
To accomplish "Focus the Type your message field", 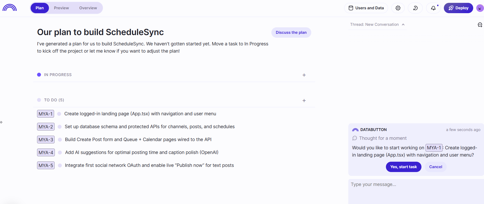I will tap(416, 191).
